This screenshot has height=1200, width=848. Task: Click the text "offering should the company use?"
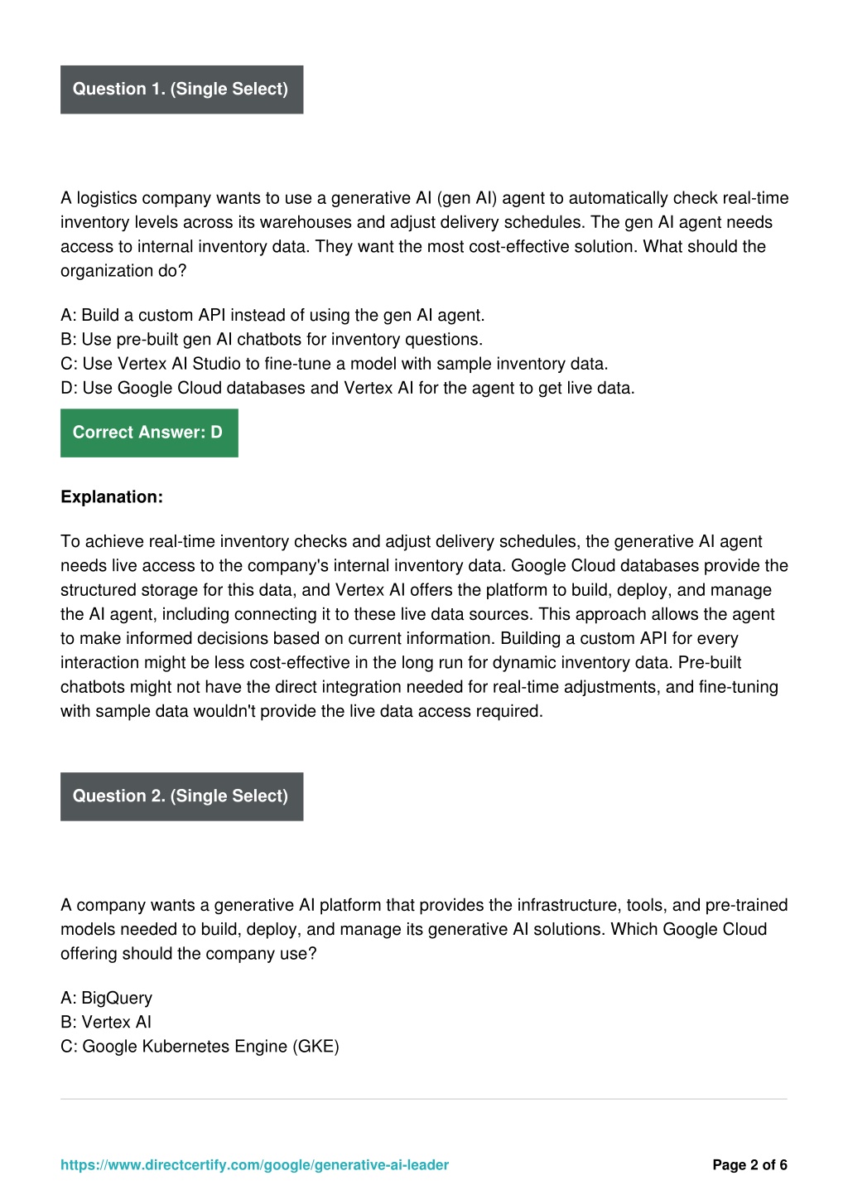click(x=189, y=953)
